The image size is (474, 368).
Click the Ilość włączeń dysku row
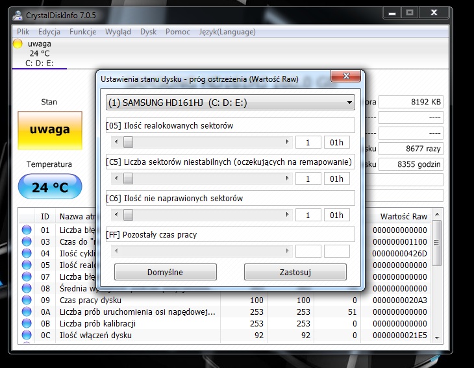225,335
